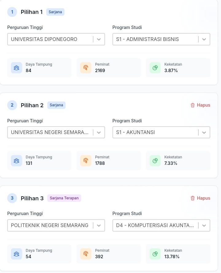Click the Program Studi label in Pilihan 3
Screen dimensions: 221x273
pos(127,214)
